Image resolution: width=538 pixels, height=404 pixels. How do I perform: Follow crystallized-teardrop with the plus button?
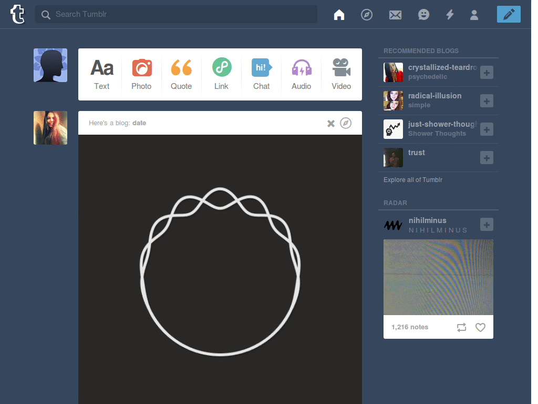(x=487, y=73)
